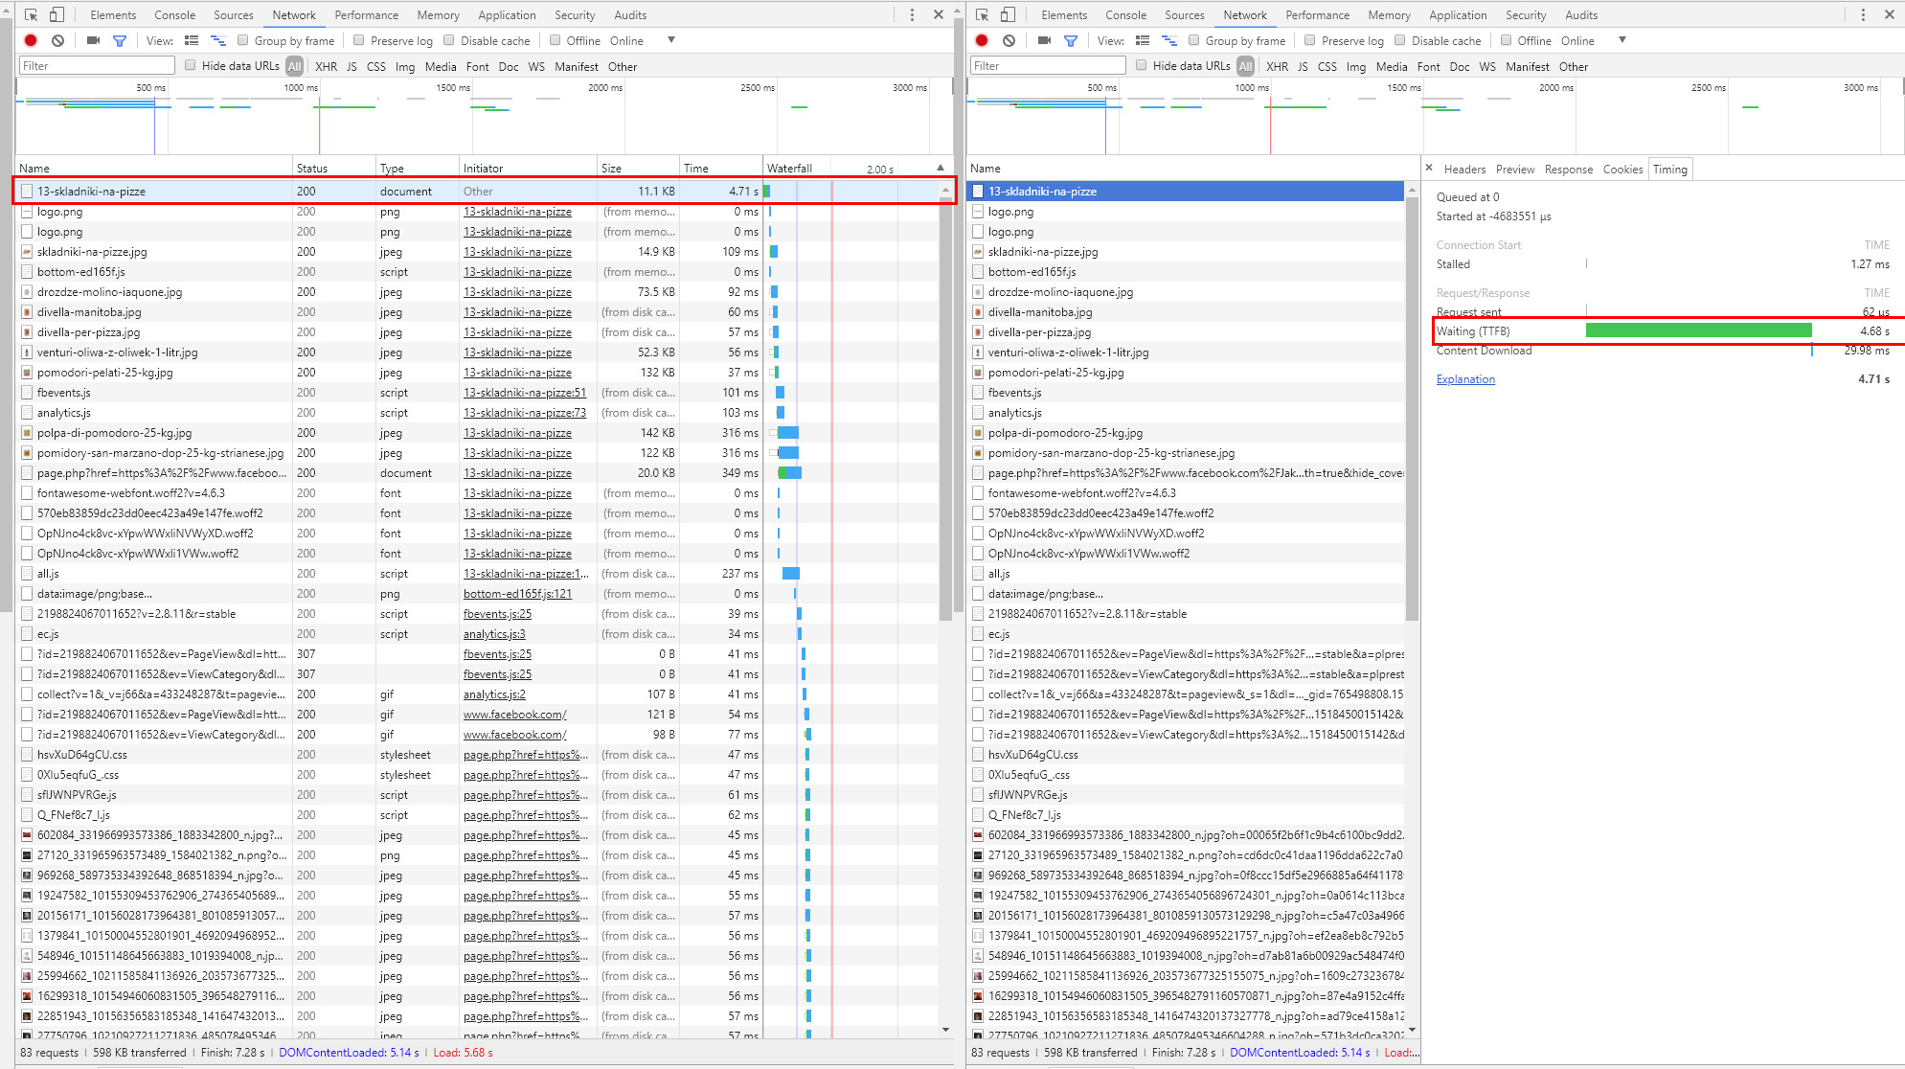Check Hide data URLs in left panel
The image size is (1905, 1069).
click(x=191, y=65)
